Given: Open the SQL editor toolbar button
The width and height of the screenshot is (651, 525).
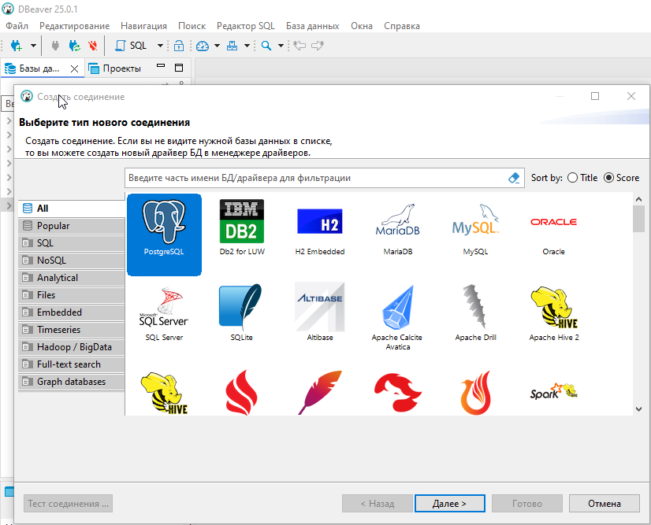Looking at the screenshot, I should pos(131,46).
